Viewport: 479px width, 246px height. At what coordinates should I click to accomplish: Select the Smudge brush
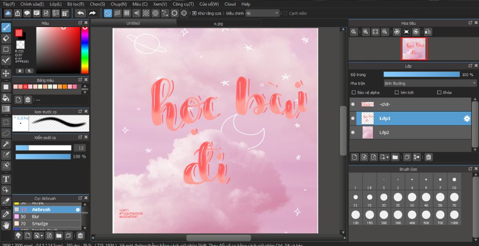47,224
